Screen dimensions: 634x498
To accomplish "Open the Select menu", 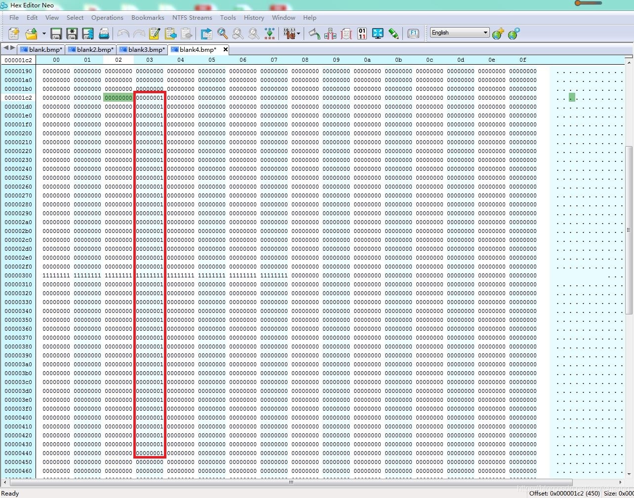I will click(x=75, y=17).
